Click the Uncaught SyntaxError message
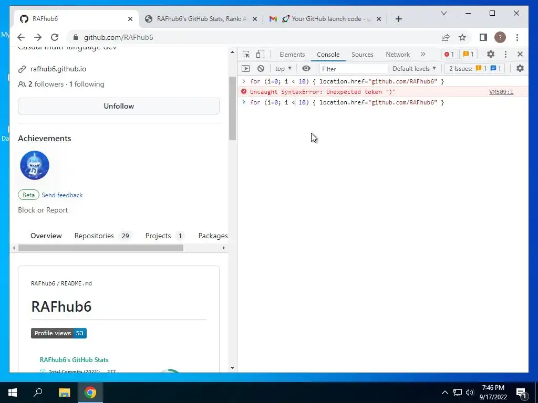Viewport: 538px width, 403px height. coord(323,92)
